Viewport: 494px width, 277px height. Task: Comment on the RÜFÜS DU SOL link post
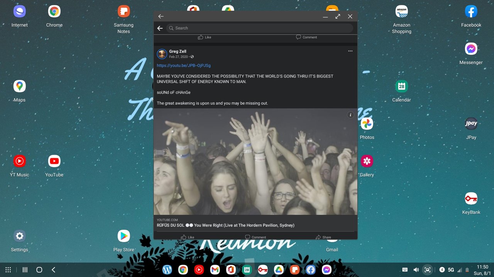coord(255,237)
